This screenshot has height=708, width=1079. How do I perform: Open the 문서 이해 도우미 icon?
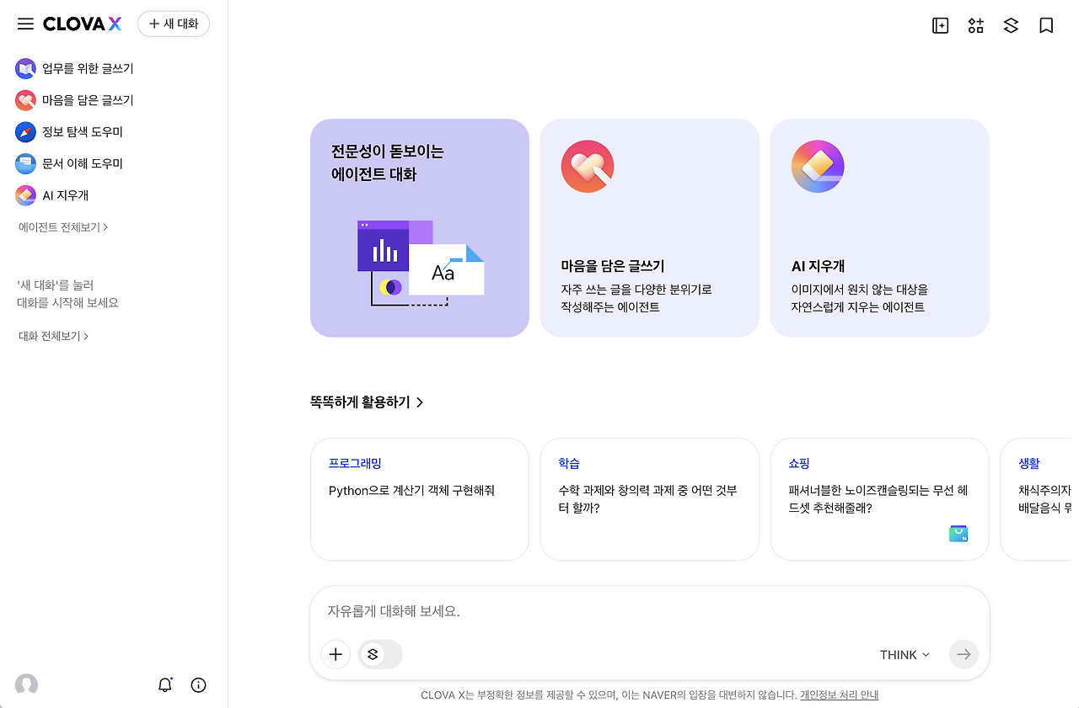click(x=25, y=163)
